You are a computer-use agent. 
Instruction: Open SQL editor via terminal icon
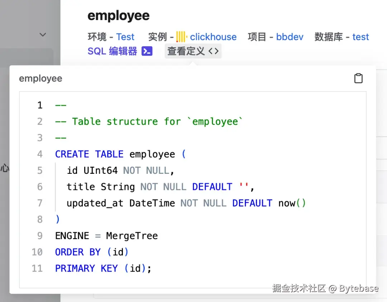pyautogui.click(x=147, y=51)
